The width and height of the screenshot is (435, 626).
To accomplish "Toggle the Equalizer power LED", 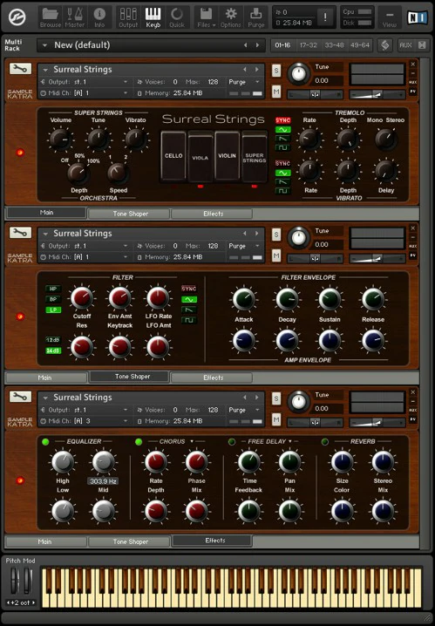I will click(x=45, y=441).
